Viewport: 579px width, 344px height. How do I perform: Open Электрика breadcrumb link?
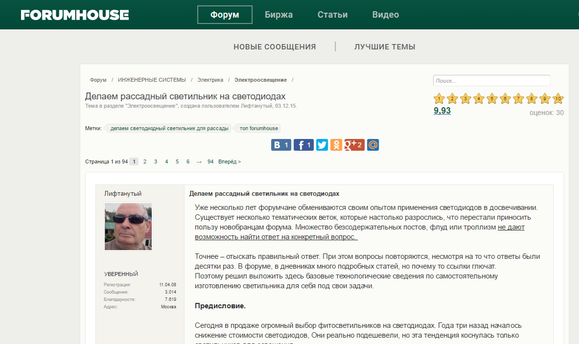pyautogui.click(x=210, y=80)
